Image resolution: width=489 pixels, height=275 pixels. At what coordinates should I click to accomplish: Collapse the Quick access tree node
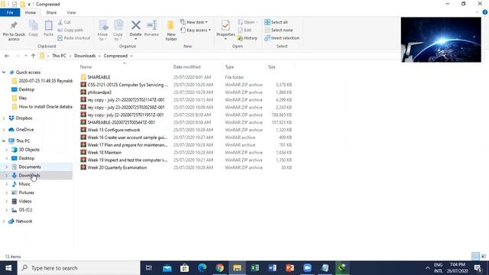coord(4,73)
